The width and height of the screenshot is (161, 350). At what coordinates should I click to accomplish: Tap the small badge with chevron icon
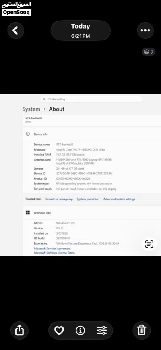149,52
